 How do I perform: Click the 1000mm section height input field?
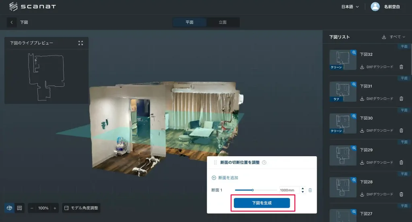(x=288, y=190)
